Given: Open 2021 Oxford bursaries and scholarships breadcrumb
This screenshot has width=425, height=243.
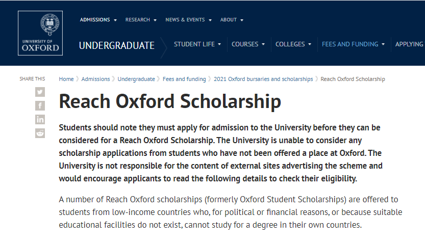Looking at the screenshot, I should click(263, 79).
